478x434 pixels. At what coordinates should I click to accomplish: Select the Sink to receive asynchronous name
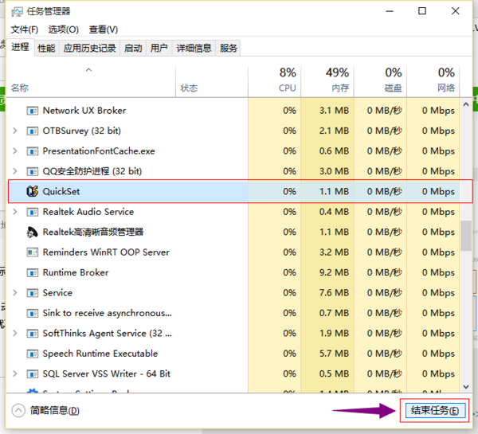108,313
